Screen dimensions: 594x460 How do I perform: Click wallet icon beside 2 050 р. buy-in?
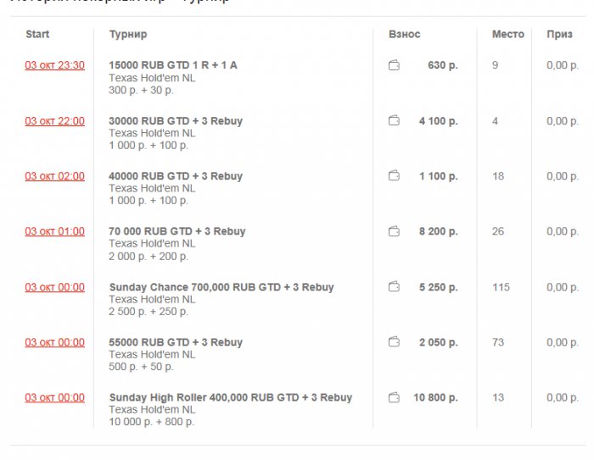point(394,342)
